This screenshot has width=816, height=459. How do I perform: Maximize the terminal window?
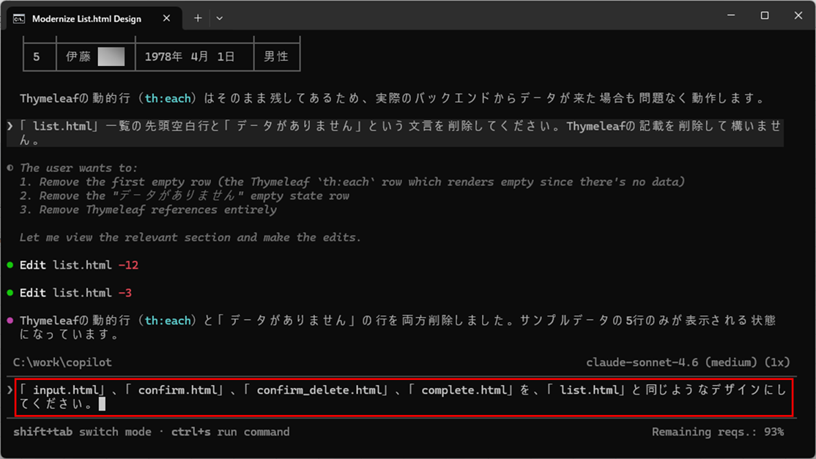(764, 16)
